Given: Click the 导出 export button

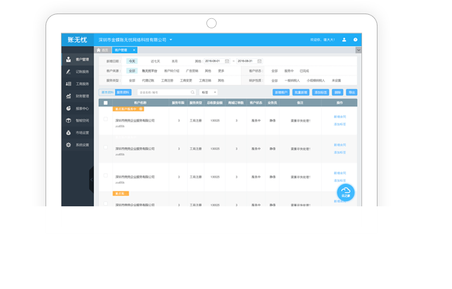Looking at the screenshot, I should click(x=352, y=92).
